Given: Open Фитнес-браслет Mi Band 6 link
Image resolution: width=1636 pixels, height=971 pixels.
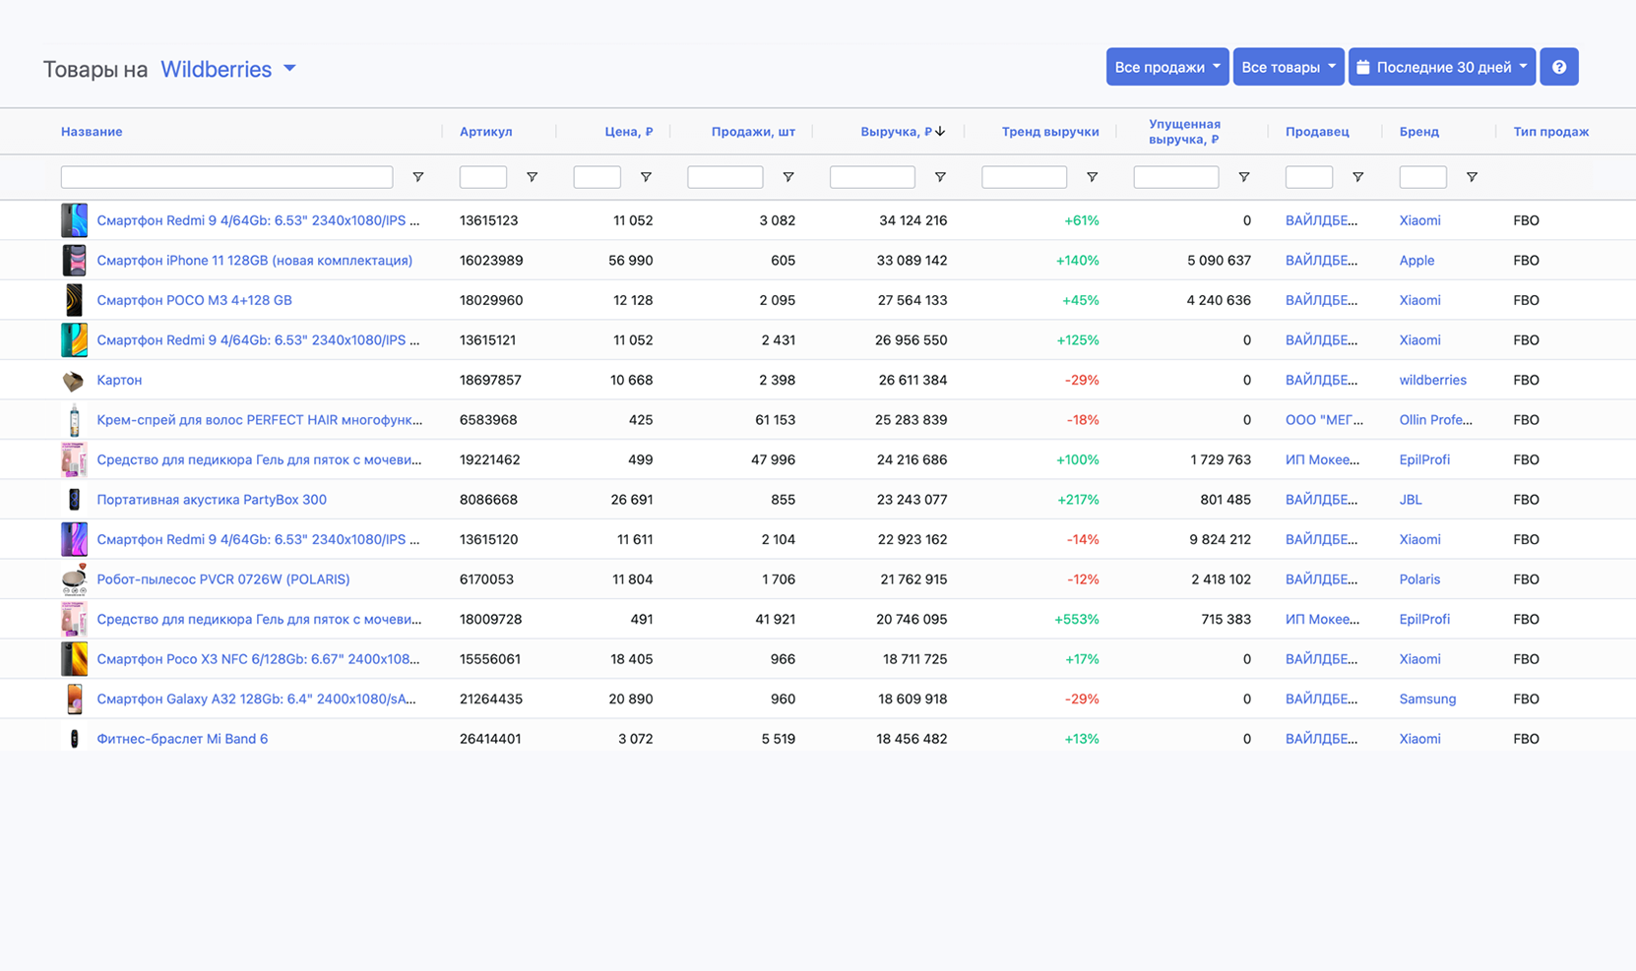Looking at the screenshot, I should (x=182, y=739).
